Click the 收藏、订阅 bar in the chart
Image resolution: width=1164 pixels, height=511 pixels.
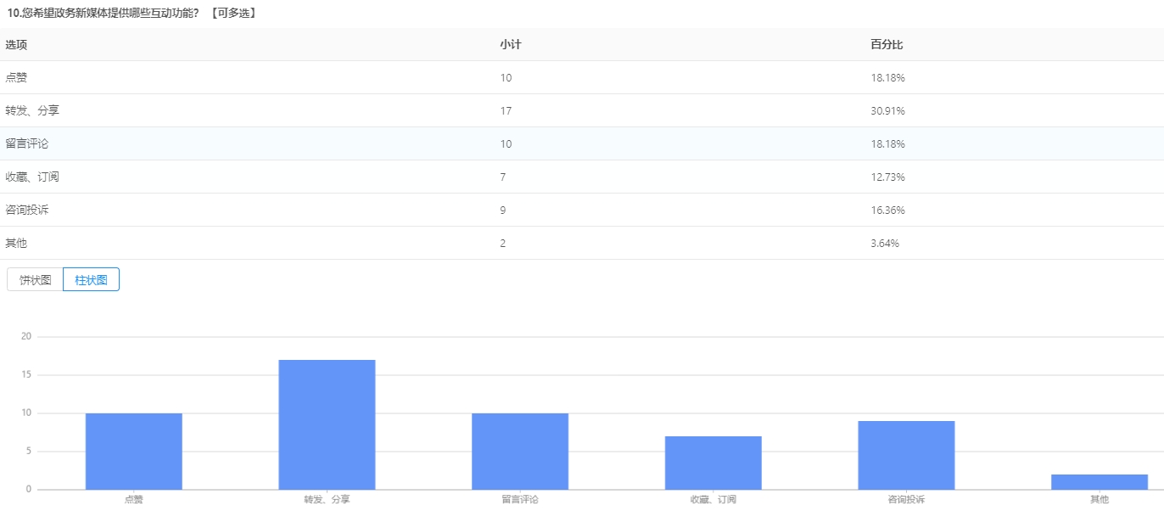(713, 463)
